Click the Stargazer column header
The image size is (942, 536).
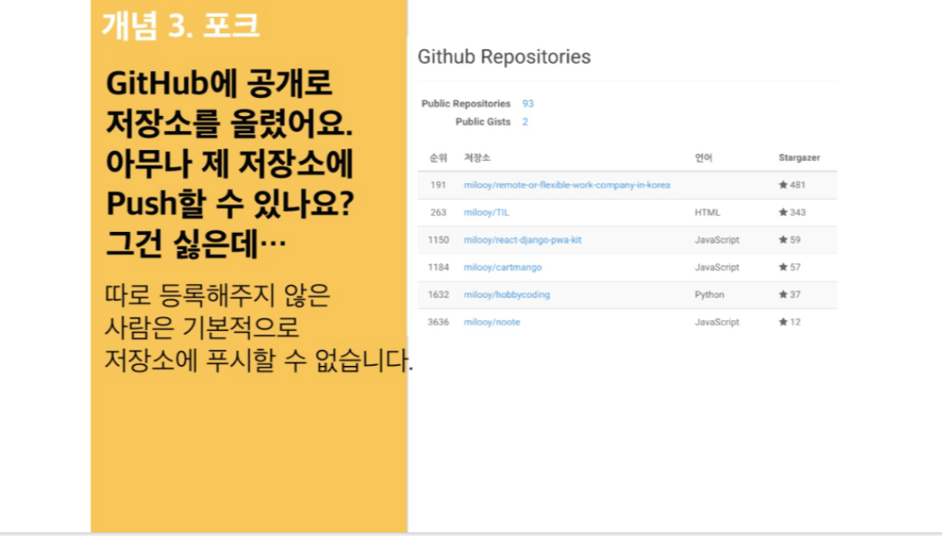coord(799,157)
